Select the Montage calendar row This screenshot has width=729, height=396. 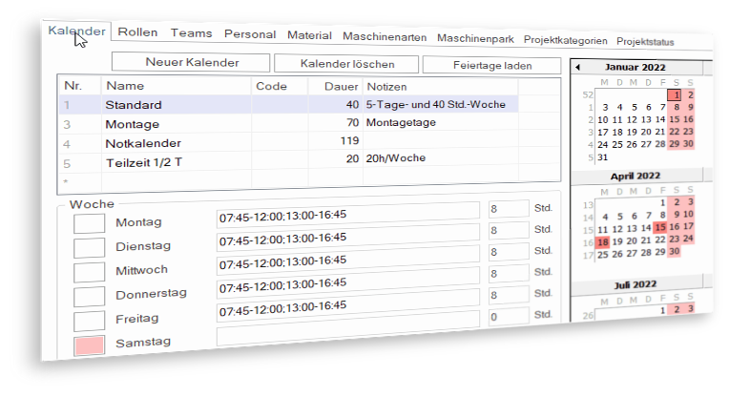tap(132, 124)
